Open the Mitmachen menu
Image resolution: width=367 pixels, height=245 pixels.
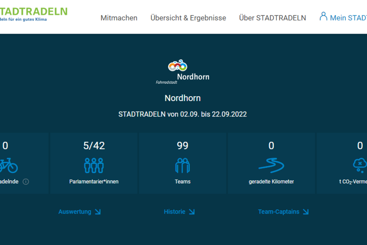(119, 18)
